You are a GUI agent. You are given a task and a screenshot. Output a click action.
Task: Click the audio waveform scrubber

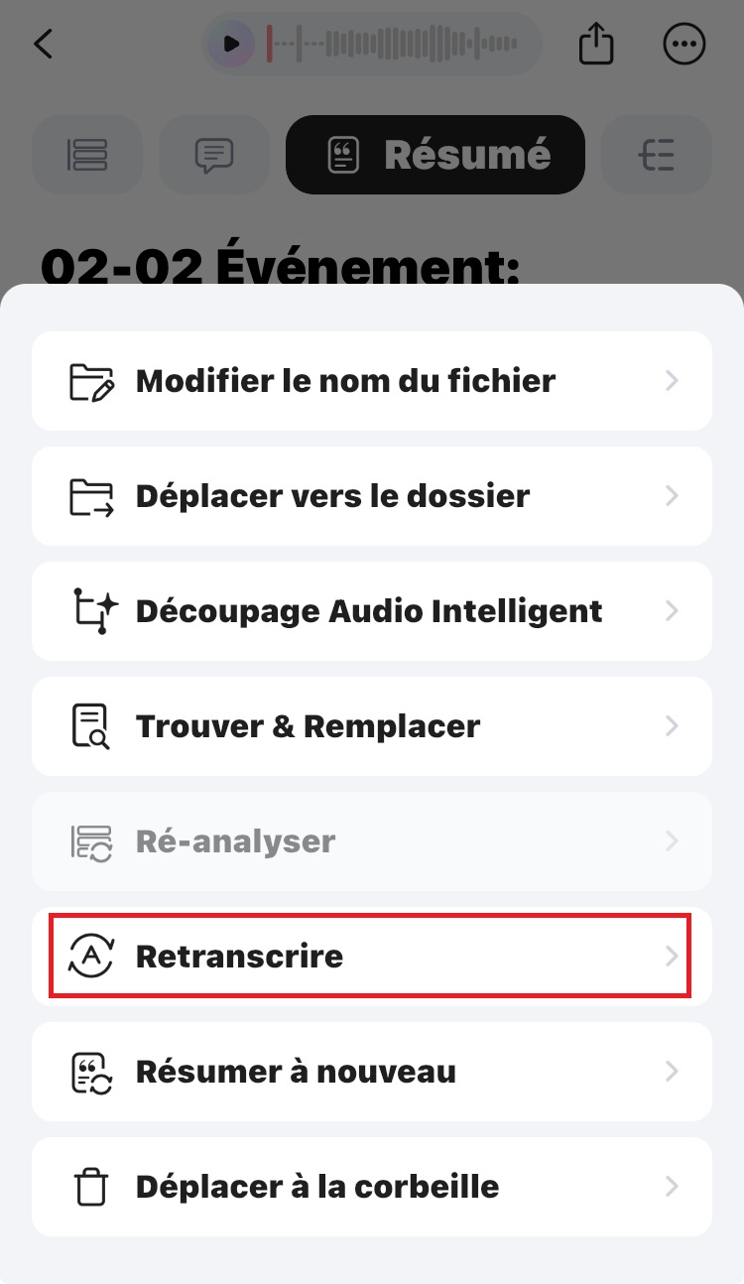pos(397,45)
